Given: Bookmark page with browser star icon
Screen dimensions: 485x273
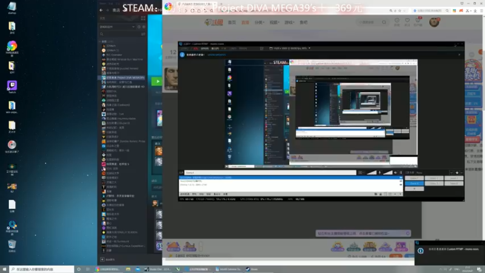Looking at the screenshot, I should [x=212, y=10].
